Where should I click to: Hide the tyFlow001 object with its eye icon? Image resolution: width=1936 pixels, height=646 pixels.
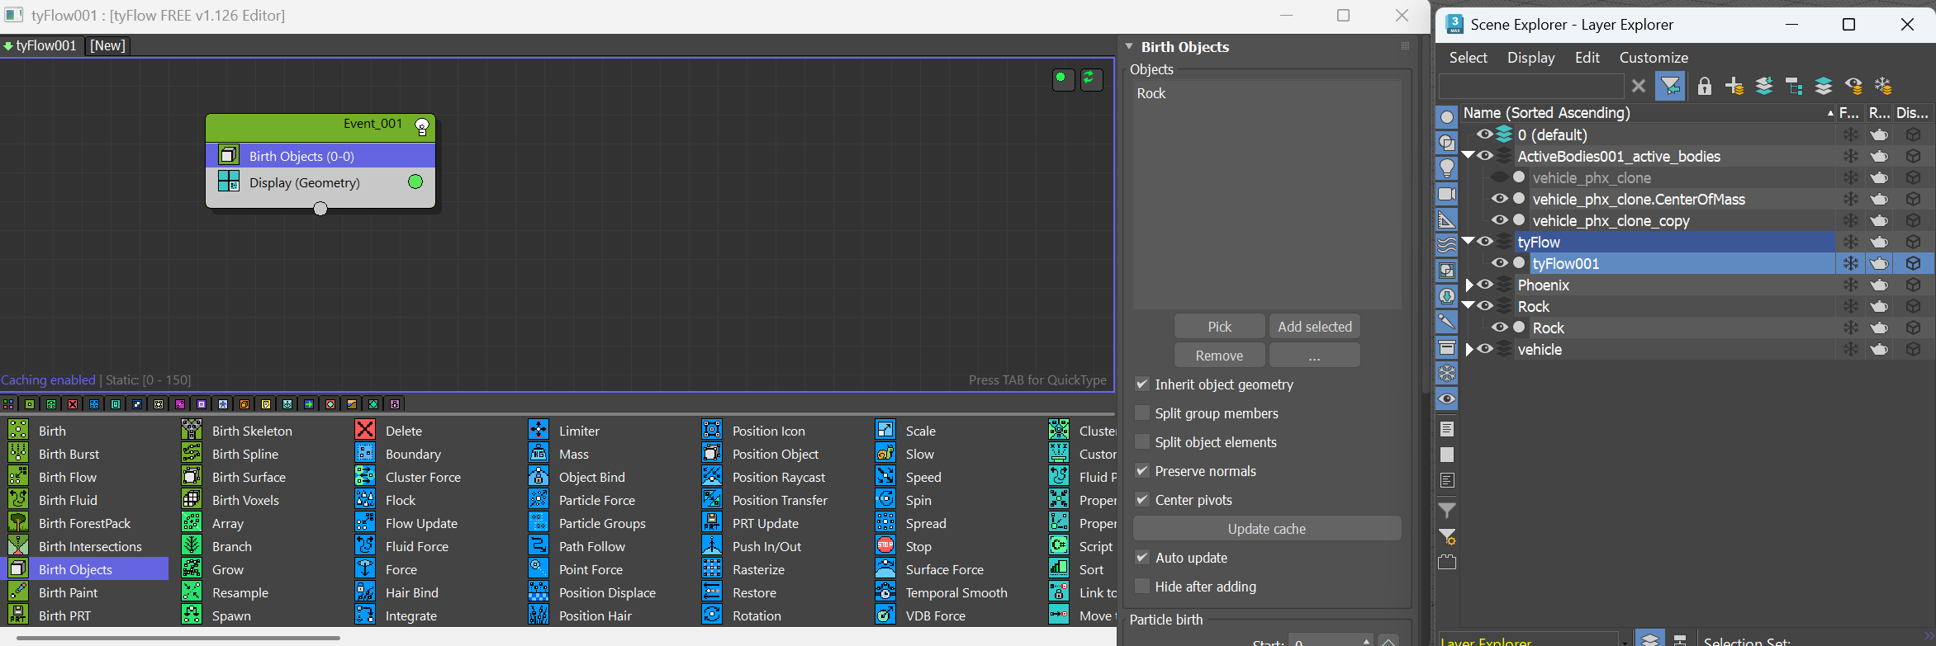(x=1499, y=263)
